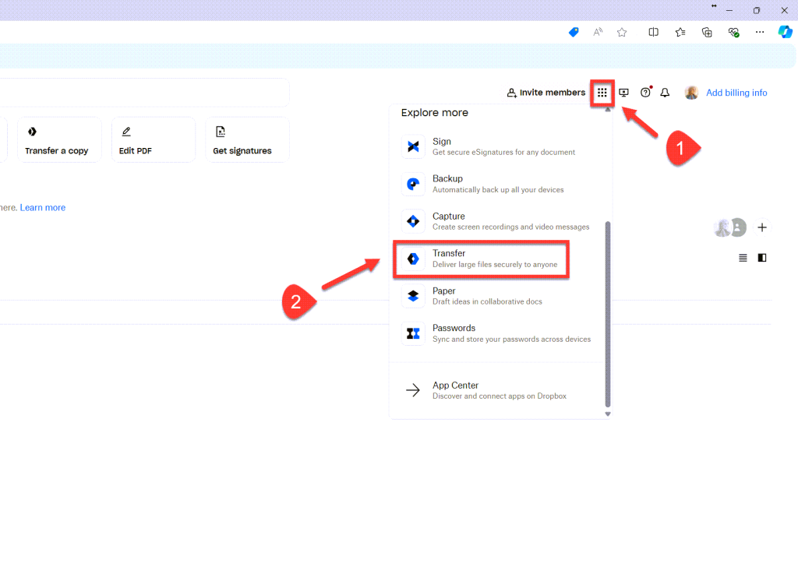
Task: Click 'Discover and connect apps on Dropbox' text
Action: click(x=500, y=396)
